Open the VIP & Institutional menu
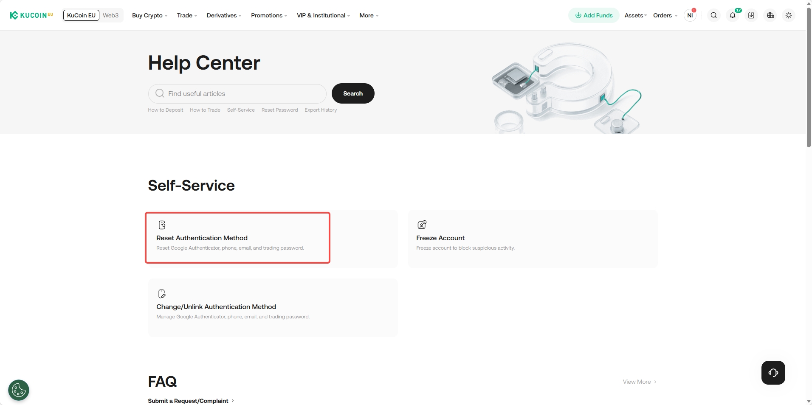 click(x=323, y=15)
